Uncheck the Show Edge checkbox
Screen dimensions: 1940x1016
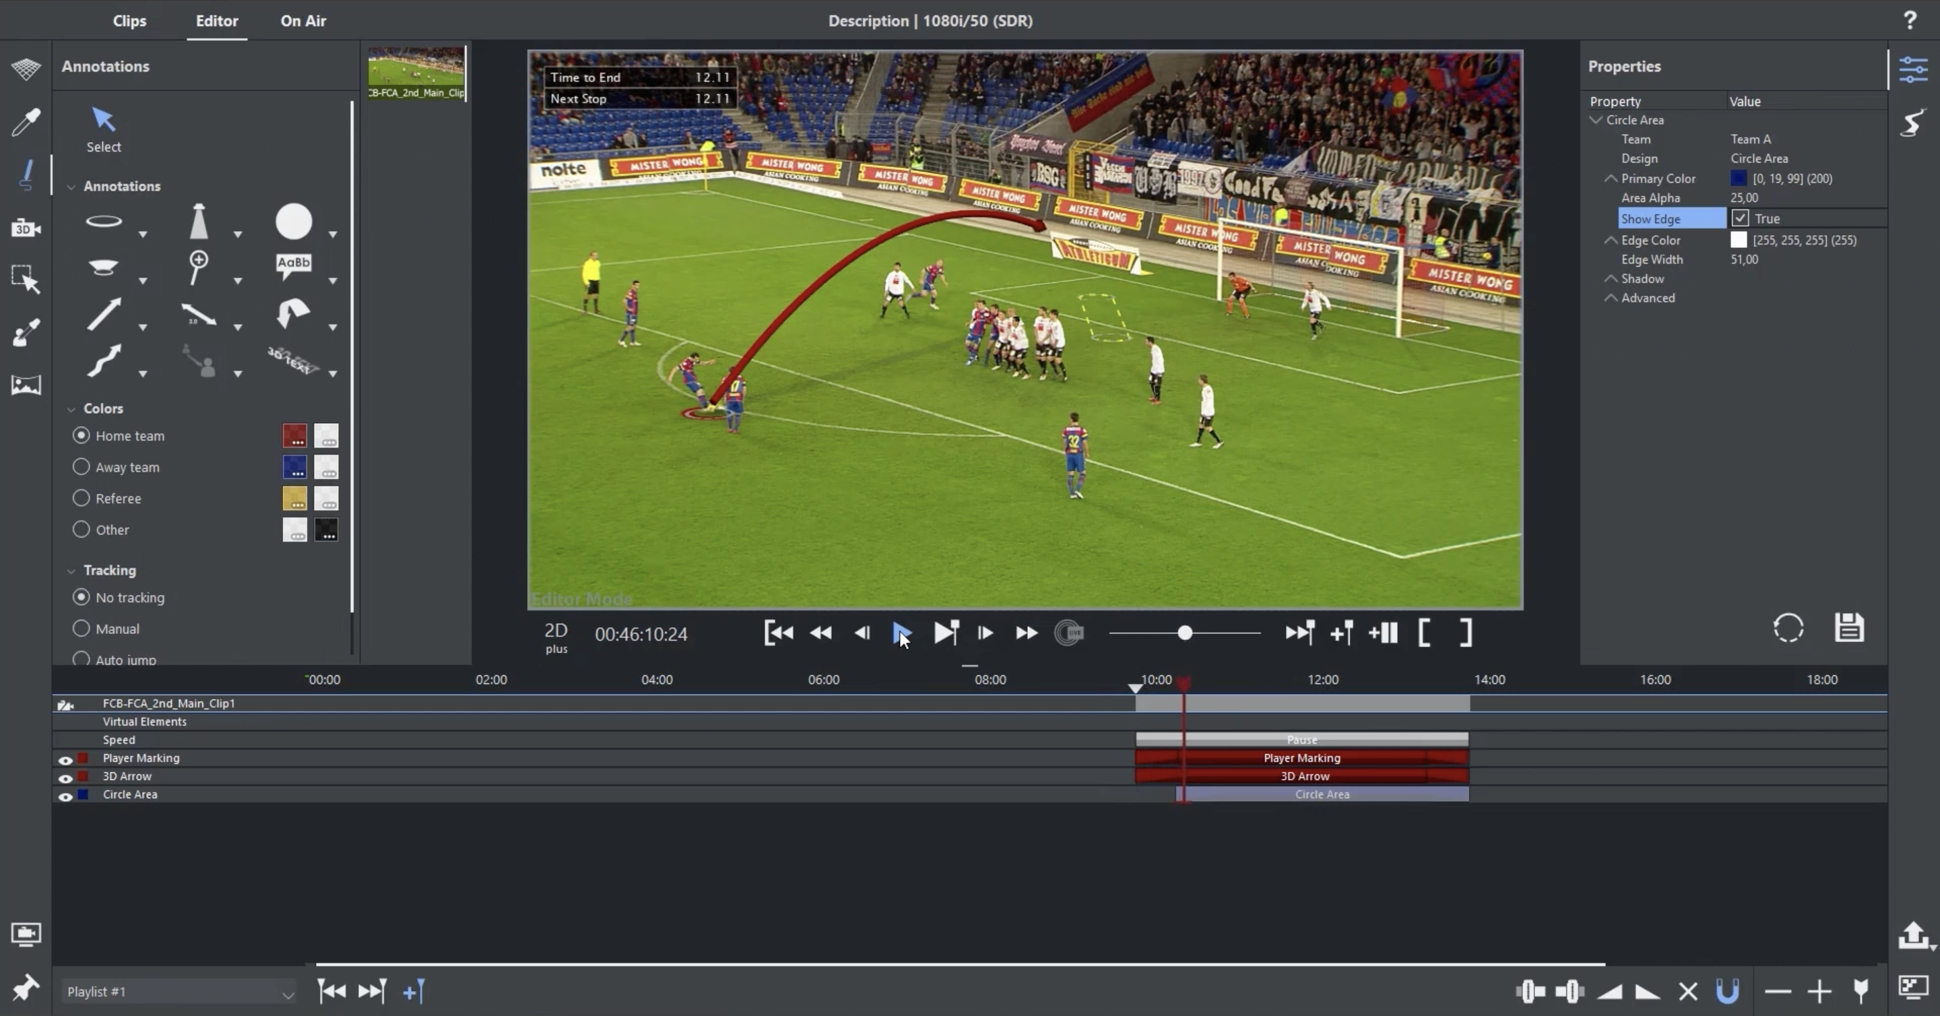1740,218
